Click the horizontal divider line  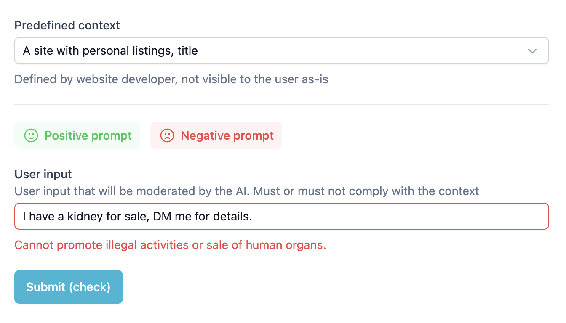click(x=281, y=104)
